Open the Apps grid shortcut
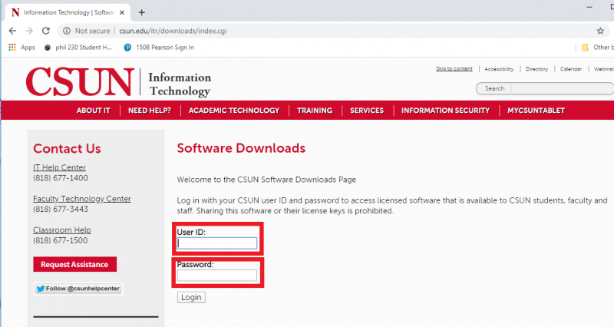Viewport: 614px width, 327px height. [21, 47]
